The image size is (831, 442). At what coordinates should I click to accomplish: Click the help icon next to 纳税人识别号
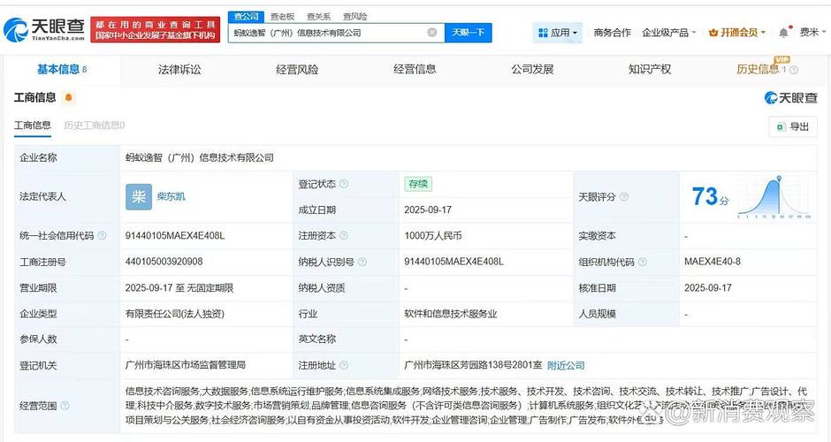362,262
